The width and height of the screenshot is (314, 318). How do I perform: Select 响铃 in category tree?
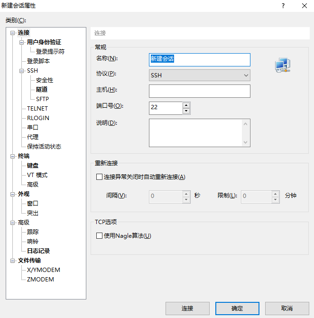tap(33, 241)
